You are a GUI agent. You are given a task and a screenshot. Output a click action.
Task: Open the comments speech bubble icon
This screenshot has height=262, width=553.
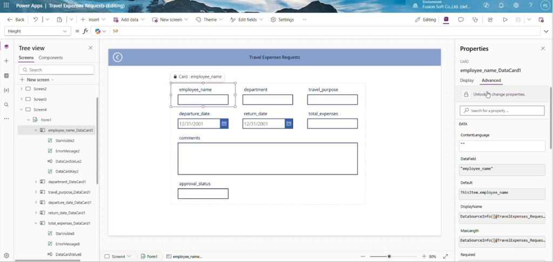click(461, 20)
